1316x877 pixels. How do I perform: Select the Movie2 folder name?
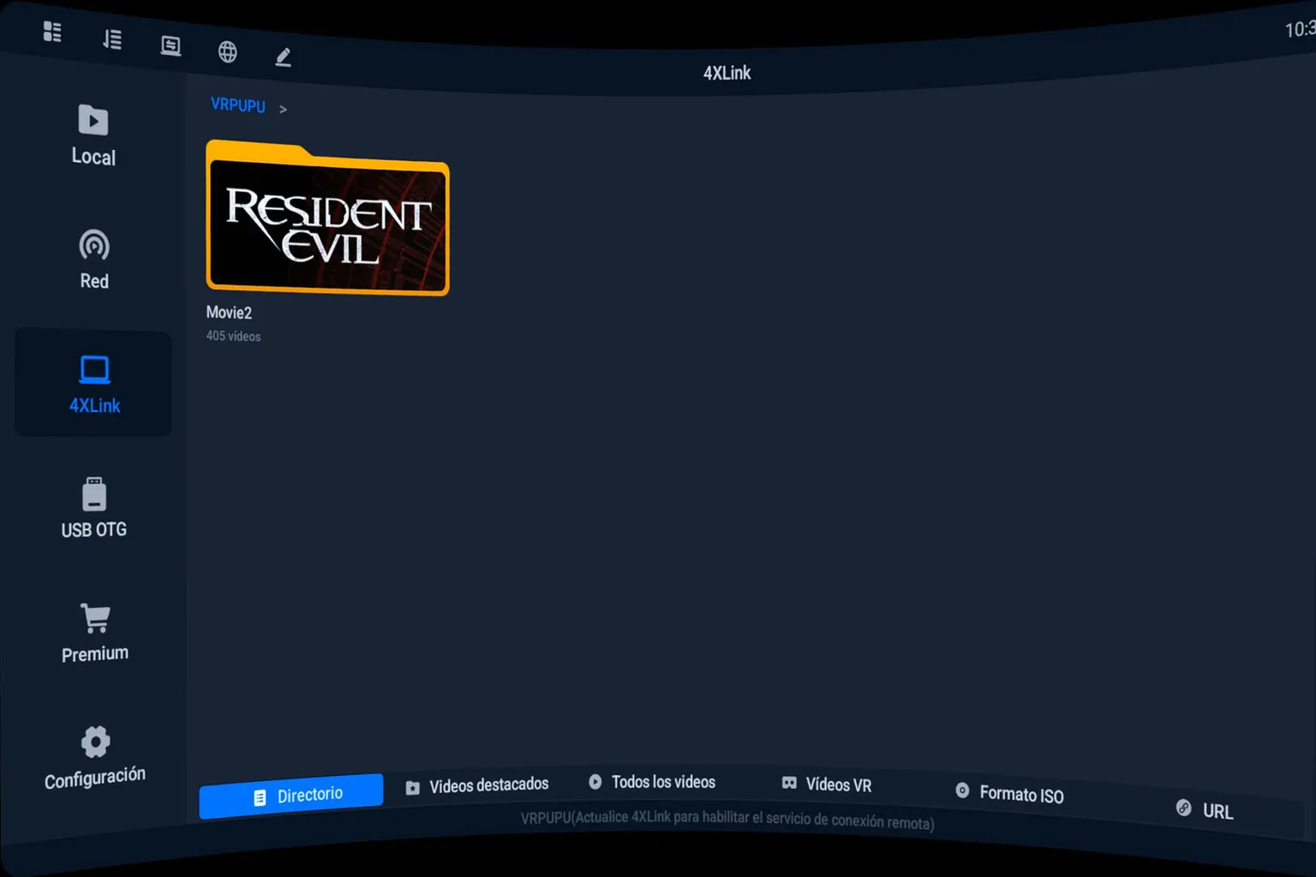(229, 313)
